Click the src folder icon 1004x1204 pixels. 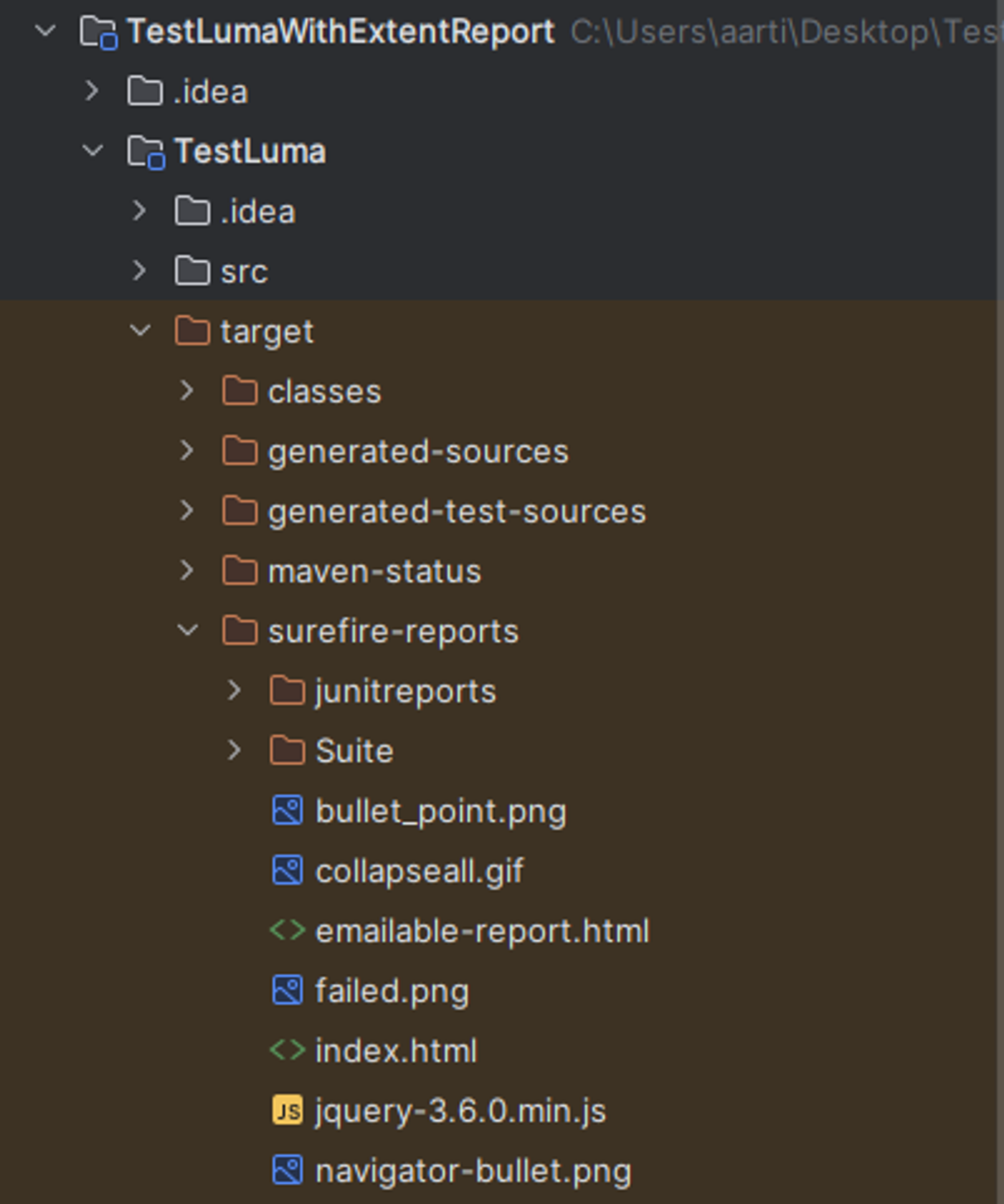pos(192,272)
